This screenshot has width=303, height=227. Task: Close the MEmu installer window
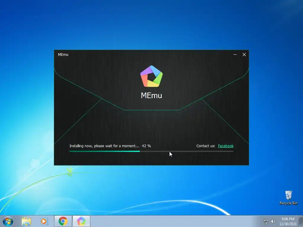244,55
